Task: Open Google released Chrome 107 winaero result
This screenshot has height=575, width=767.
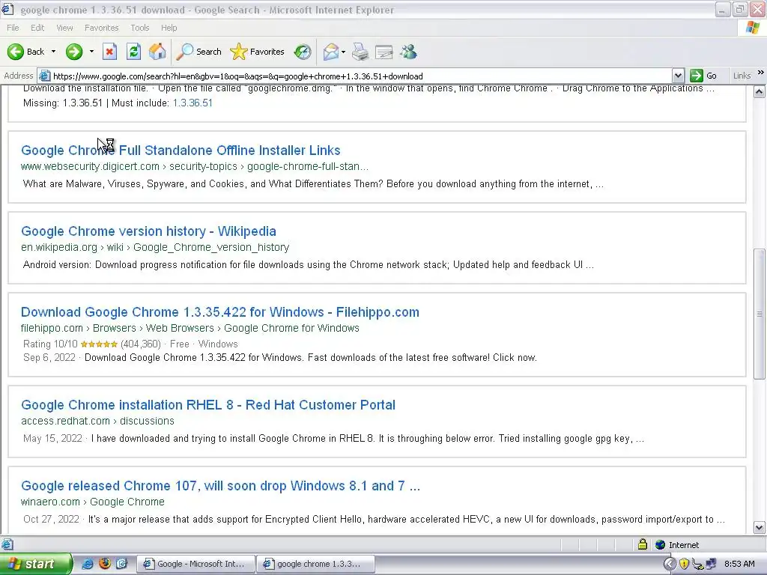Action: [220, 485]
